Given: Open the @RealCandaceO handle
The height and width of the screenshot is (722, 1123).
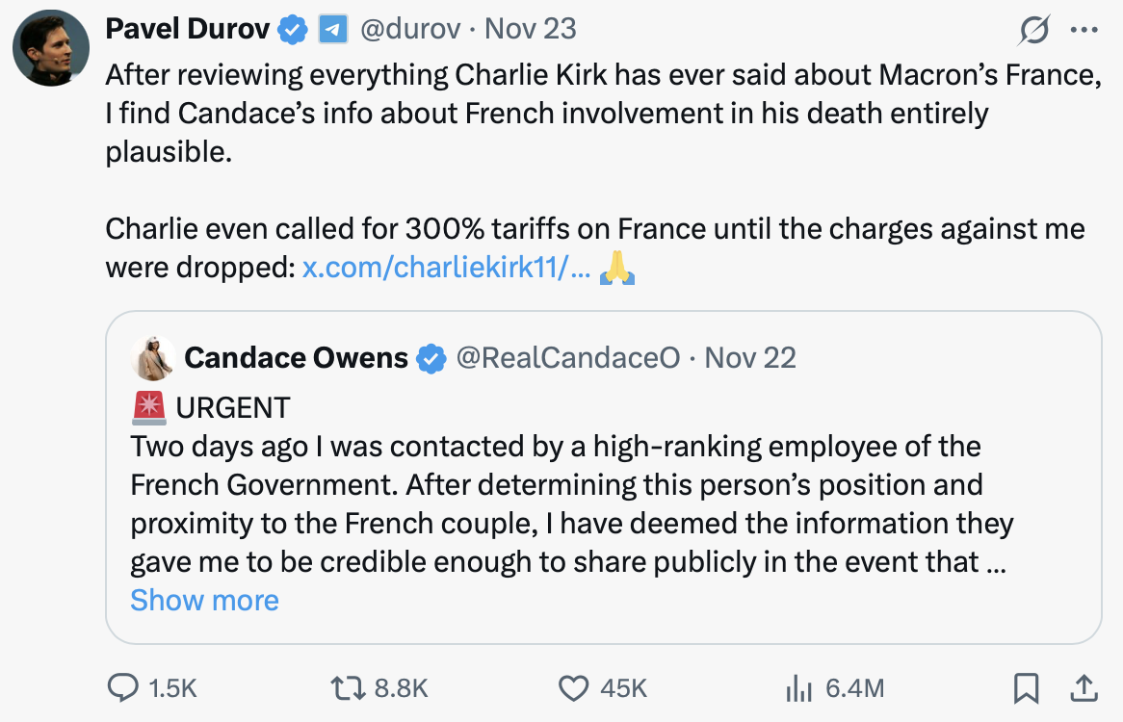Looking at the screenshot, I should [567, 358].
